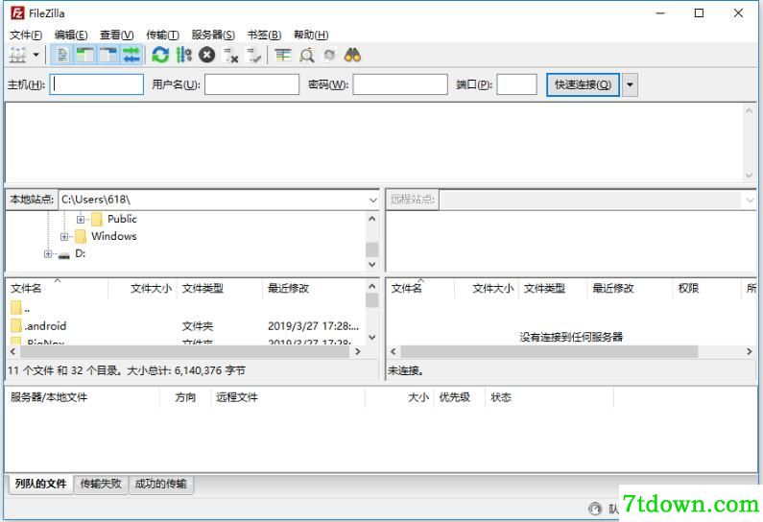Focus the 密码(W) password field

(400, 84)
